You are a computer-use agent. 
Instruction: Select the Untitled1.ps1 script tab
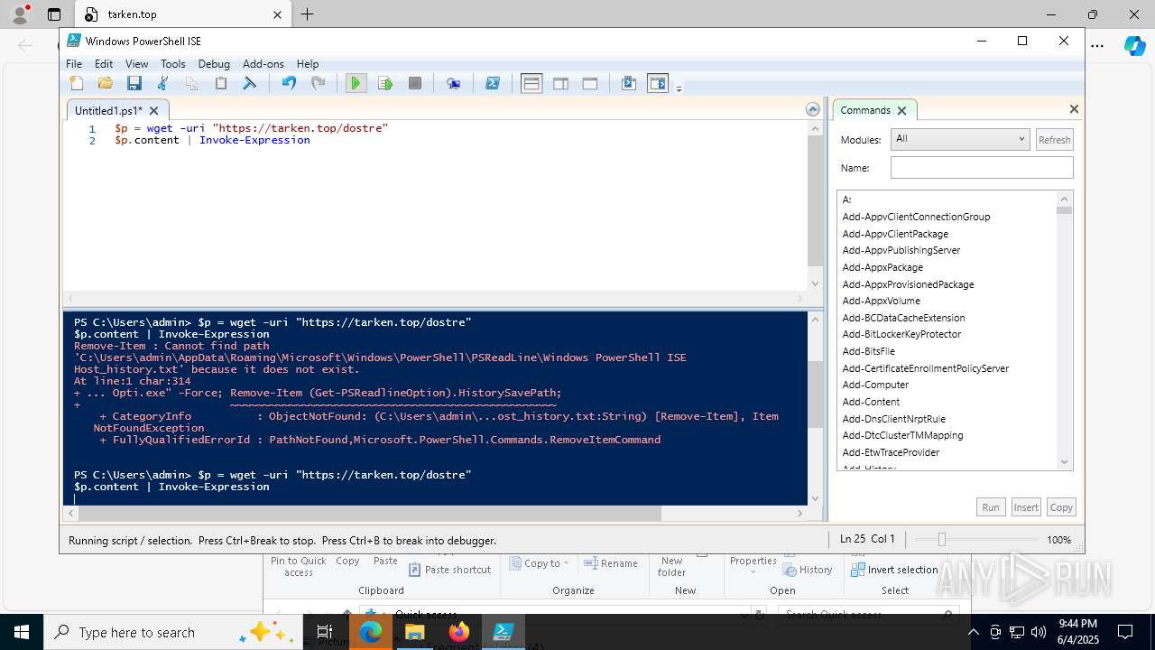pos(108,110)
